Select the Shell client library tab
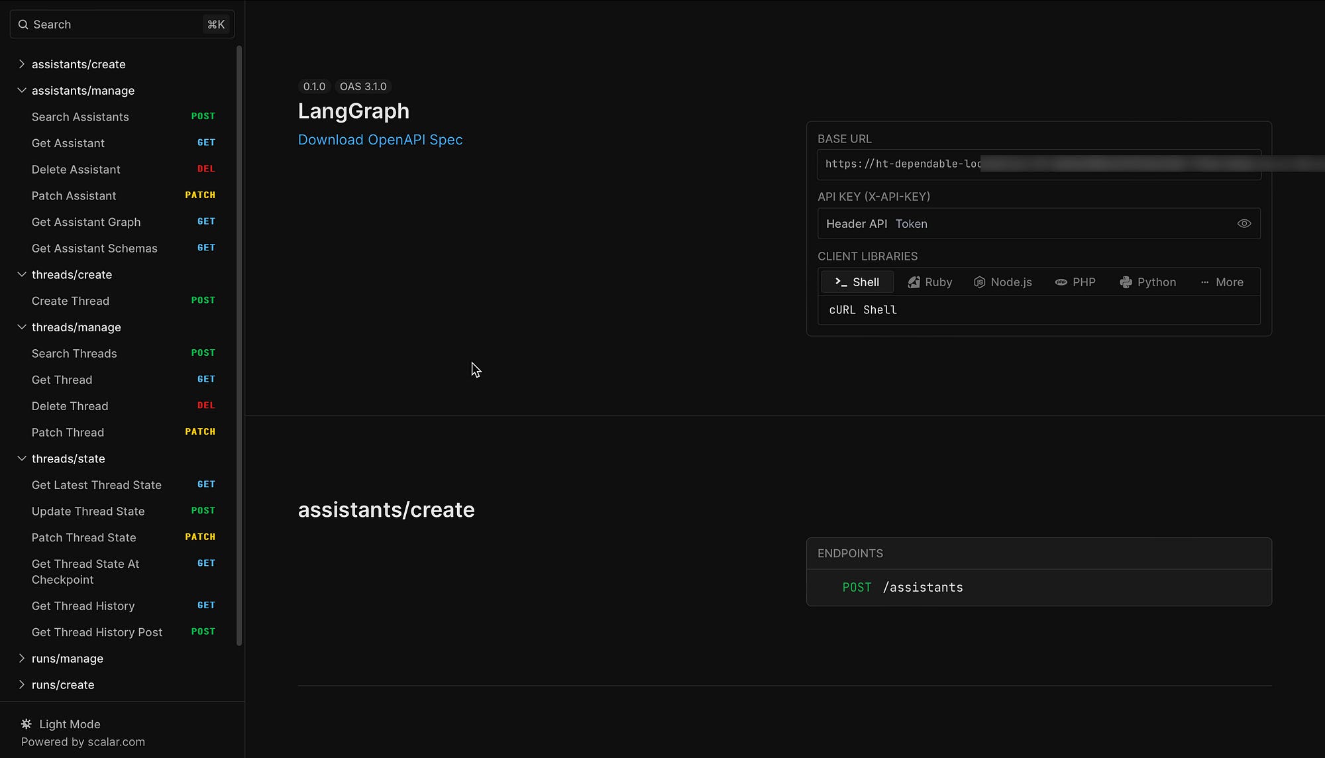 coord(857,282)
